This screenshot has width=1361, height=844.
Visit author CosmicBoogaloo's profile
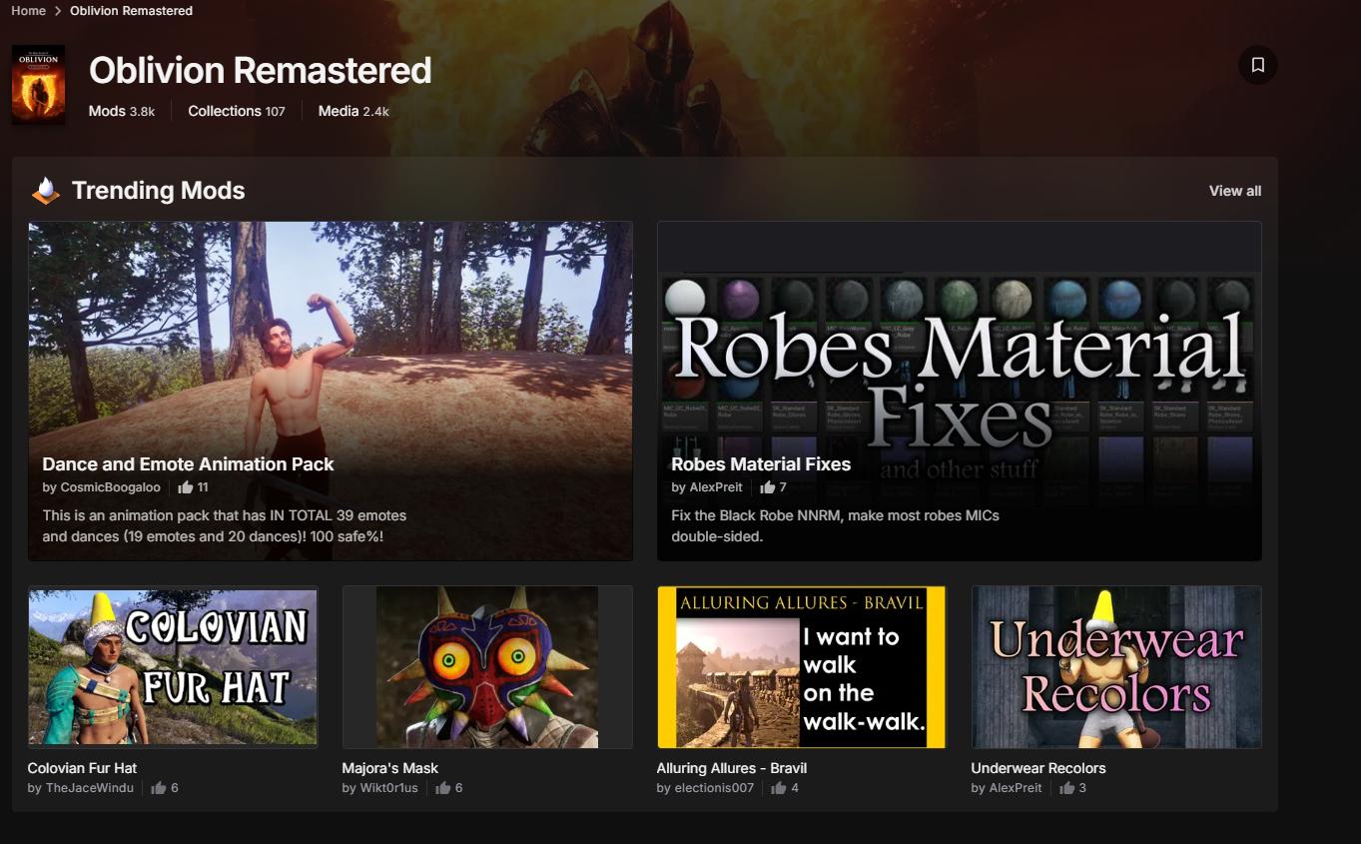[111, 487]
